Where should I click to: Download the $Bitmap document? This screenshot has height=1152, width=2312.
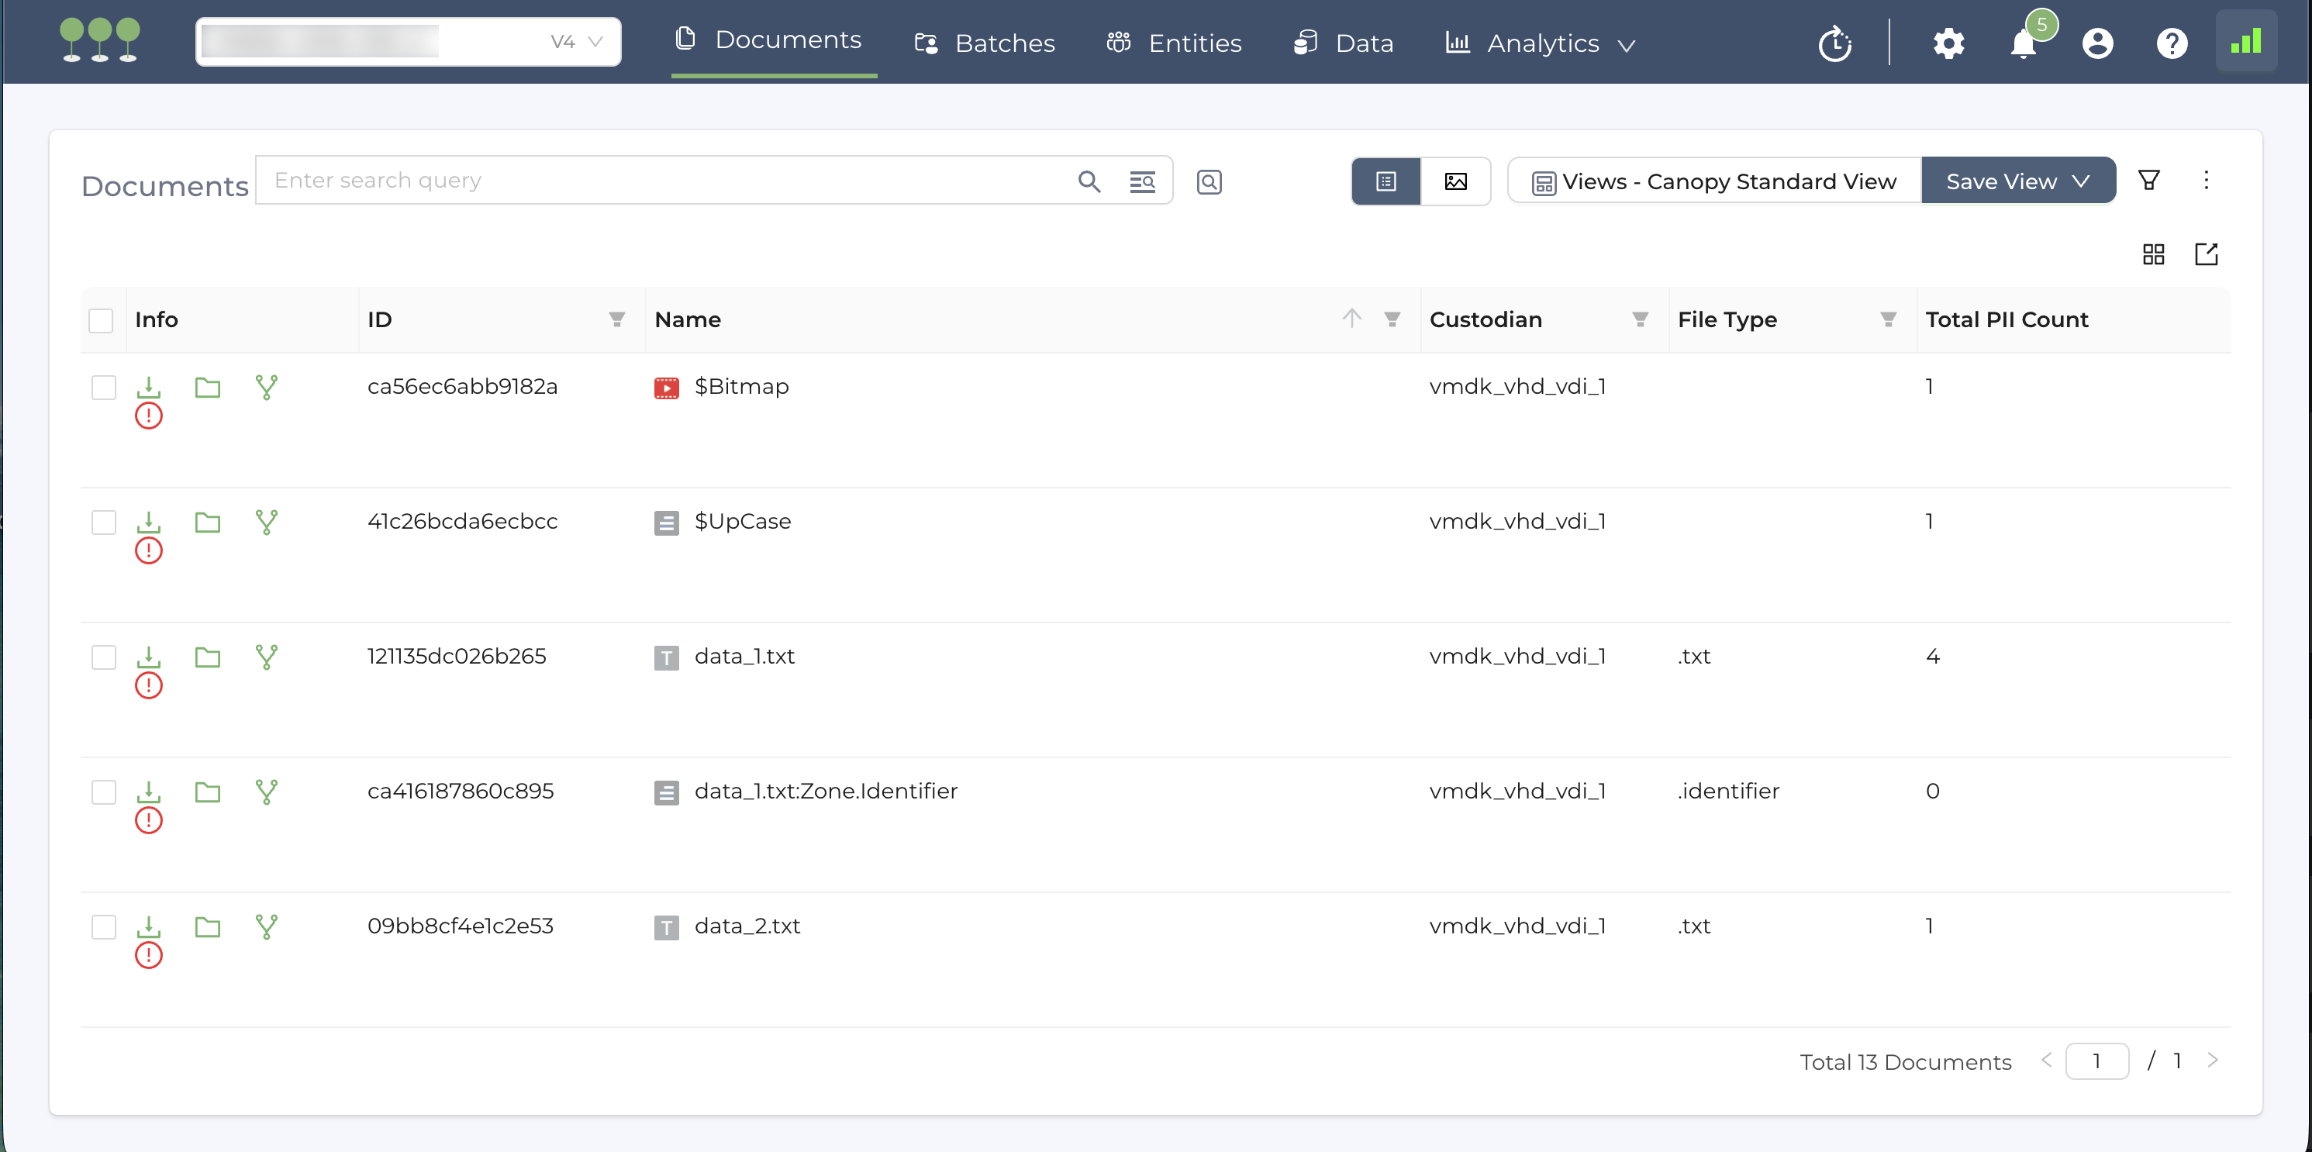pyautogui.click(x=148, y=387)
